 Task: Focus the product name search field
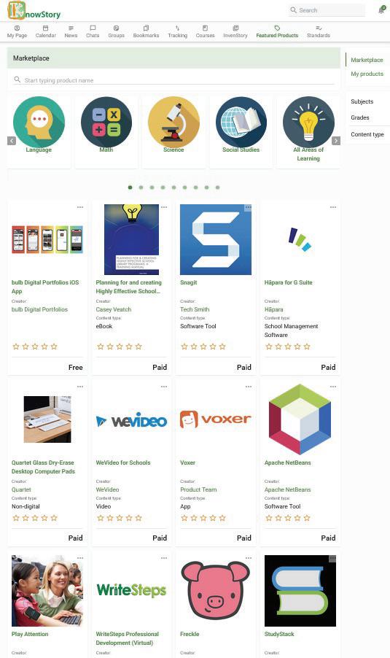pos(173,80)
